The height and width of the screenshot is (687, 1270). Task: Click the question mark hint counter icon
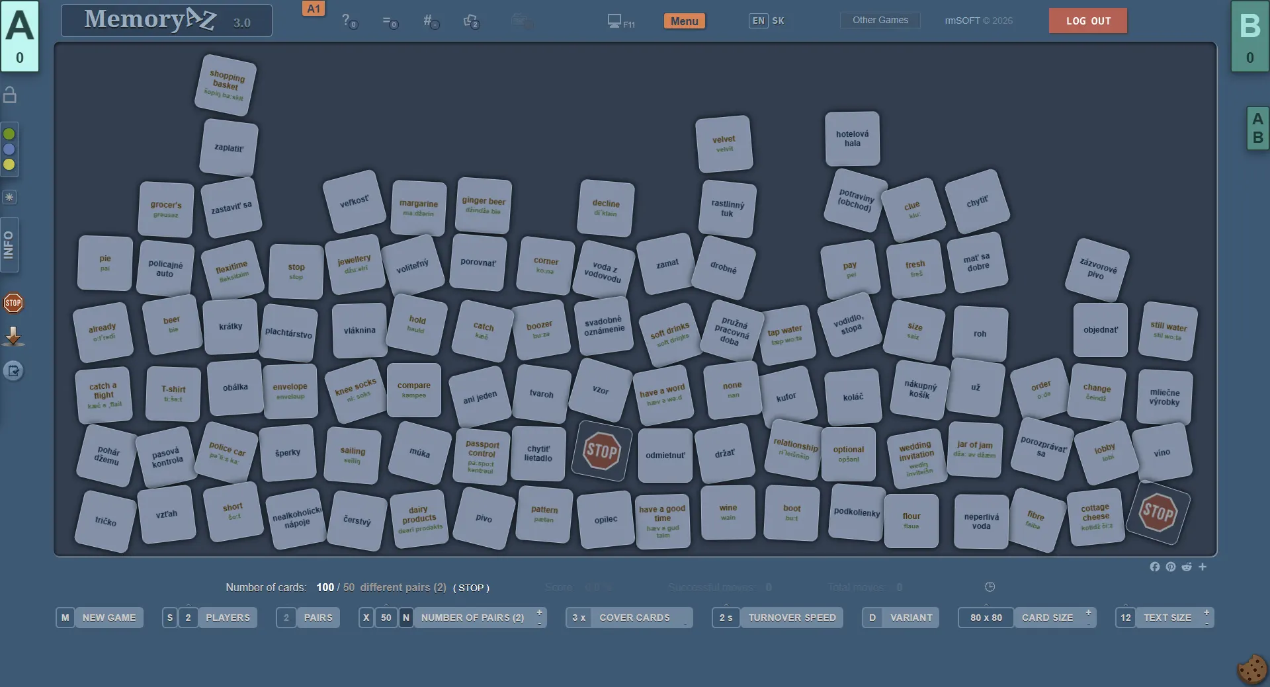[x=349, y=21]
